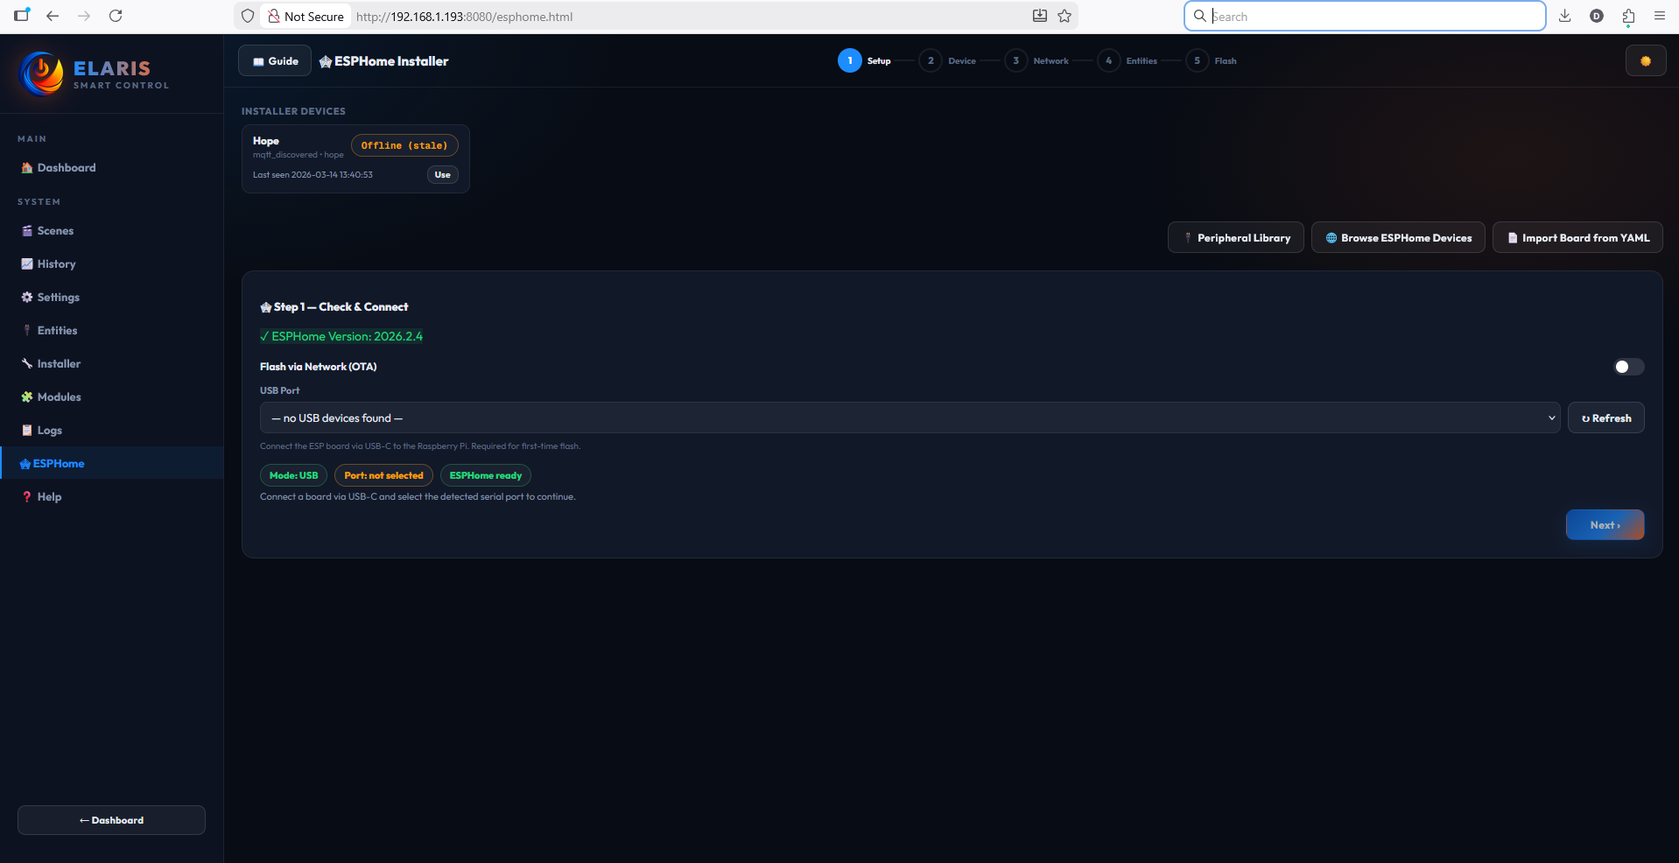Open the USB Port dropdown
Image resolution: width=1679 pixels, height=863 pixels.
[x=909, y=417]
